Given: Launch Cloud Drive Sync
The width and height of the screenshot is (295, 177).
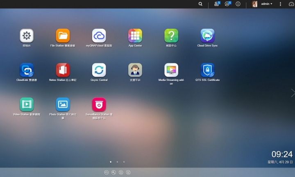Looking at the screenshot, I should (207, 36).
